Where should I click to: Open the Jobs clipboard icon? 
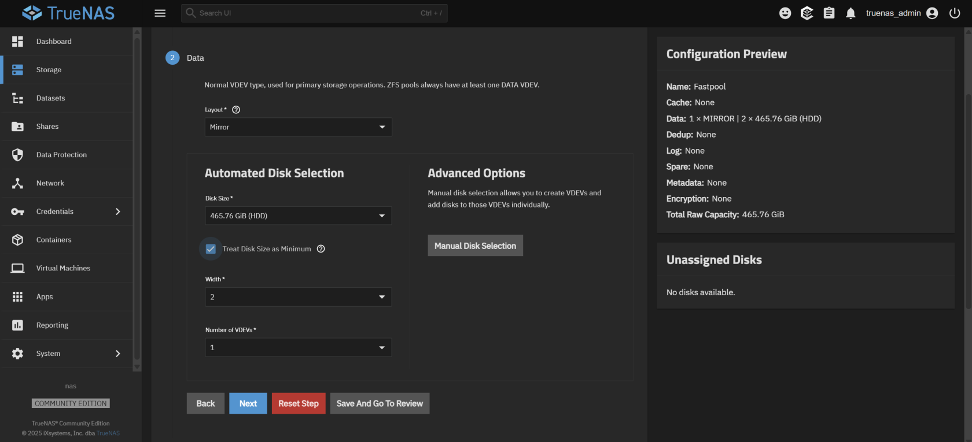tap(829, 13)
